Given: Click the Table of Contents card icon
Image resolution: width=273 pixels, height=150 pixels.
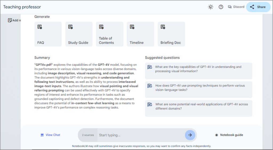Looking at the screenshot, I should click(101, 27).
